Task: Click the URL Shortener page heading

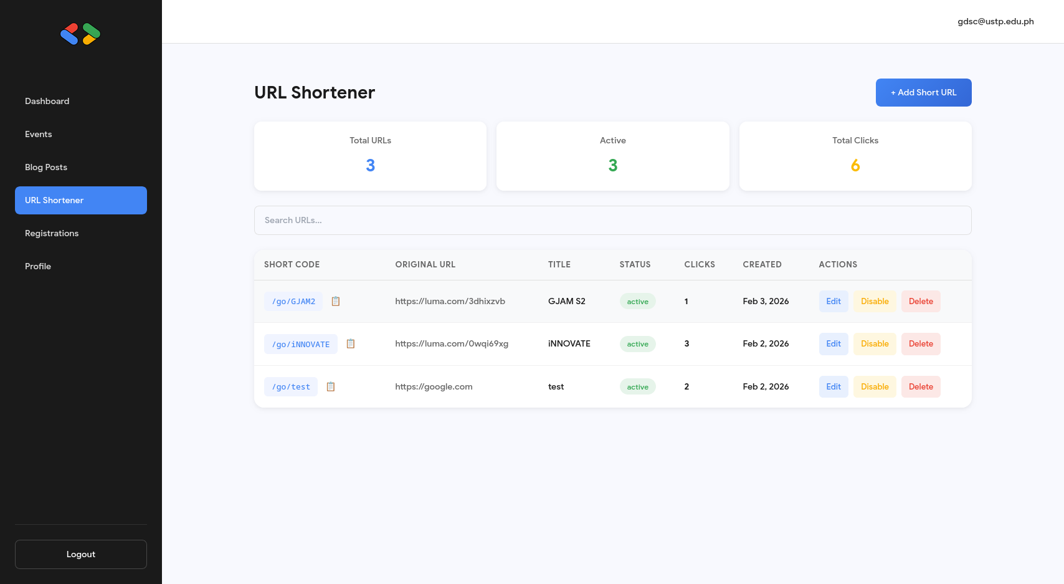Action: [x=315, y=92]
